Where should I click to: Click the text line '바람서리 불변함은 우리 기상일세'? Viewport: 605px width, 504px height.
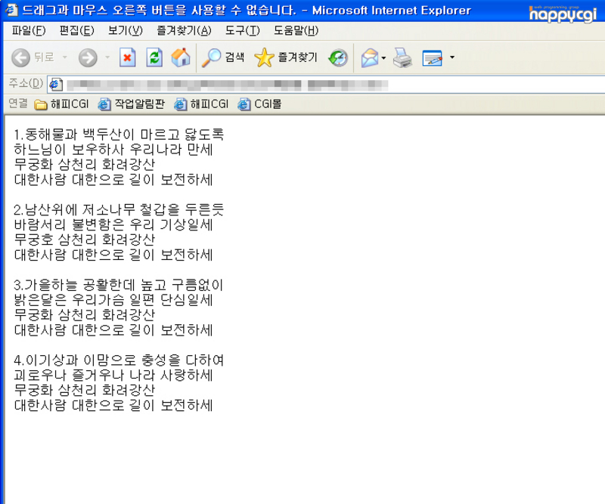(113, 225)
